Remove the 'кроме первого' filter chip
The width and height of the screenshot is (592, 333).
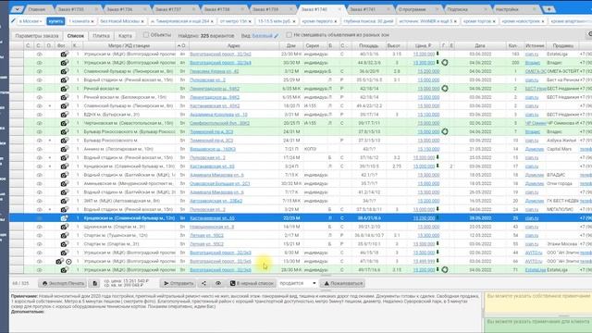point(335,21)
